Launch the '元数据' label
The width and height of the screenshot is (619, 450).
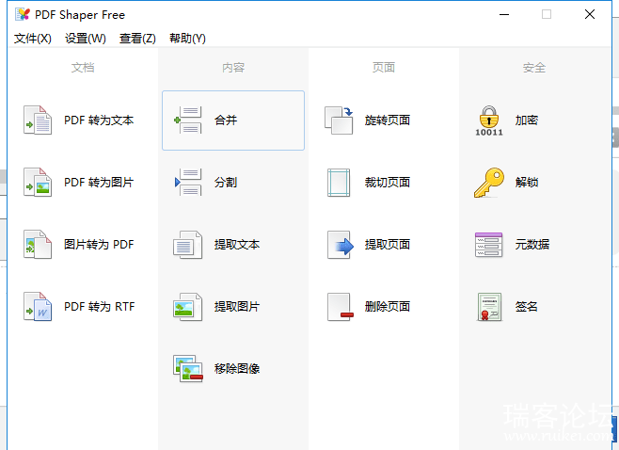pos(532,245)
